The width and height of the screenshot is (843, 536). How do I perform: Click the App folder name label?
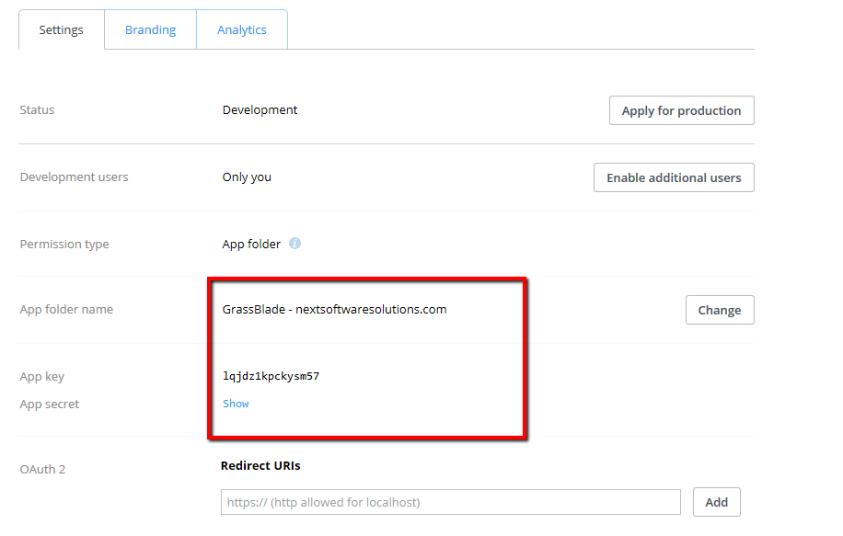coord(66,309)
